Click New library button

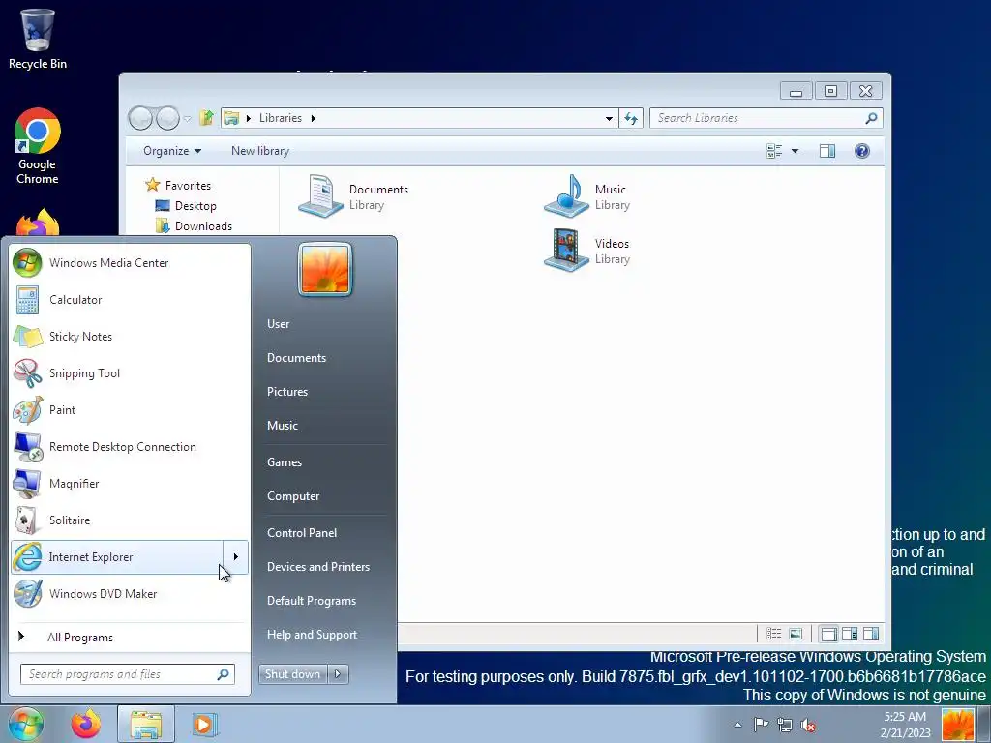(x=260, y=151)
